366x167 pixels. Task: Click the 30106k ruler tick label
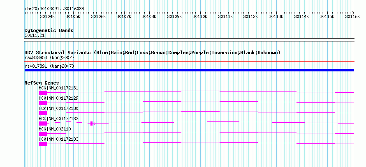(99, 16)
